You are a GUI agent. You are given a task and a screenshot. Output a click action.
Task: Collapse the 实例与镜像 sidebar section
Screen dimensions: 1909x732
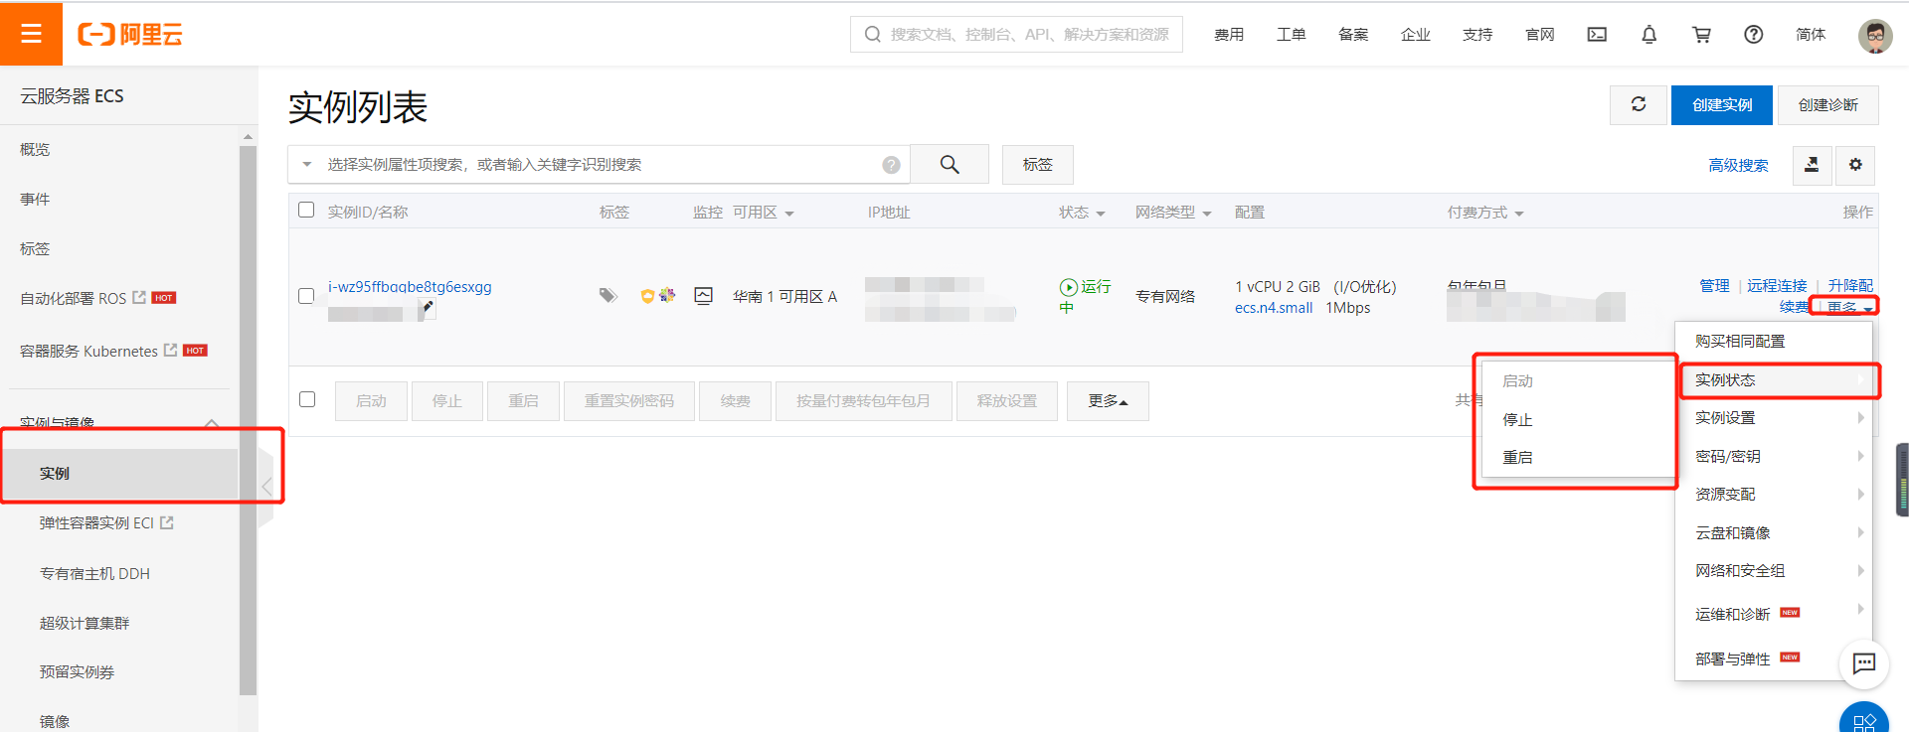212,424
